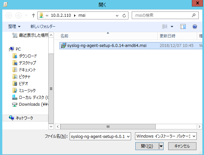204x155 pixels.
Task: Click the navigation pane scrollbar thumb
Action: click(51, 89)
